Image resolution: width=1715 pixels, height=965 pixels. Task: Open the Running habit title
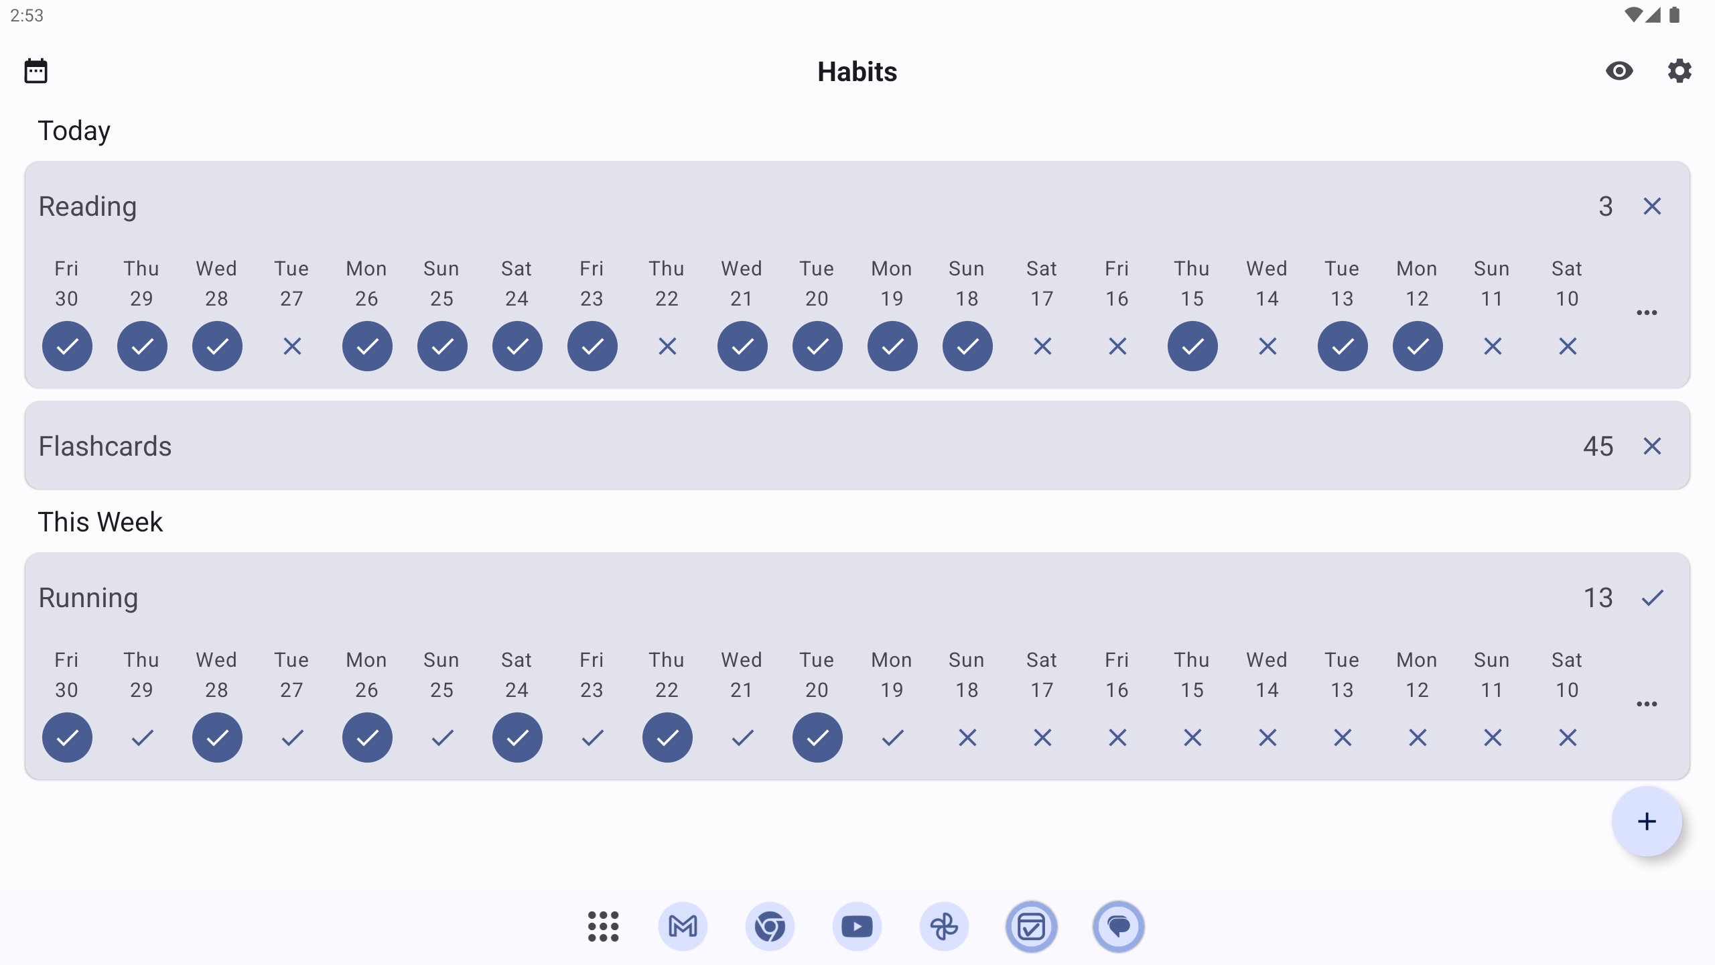pyautogui.click(x=88, y=598)
